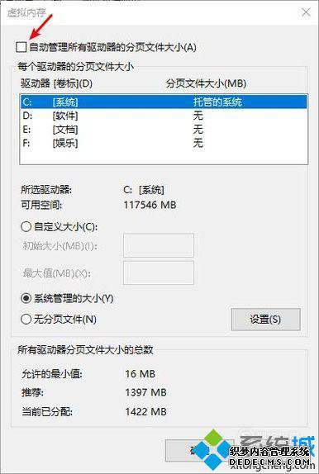Select drive D: [软件] row
This screenshot has width=319, height=474.
[x=164, y=116]
